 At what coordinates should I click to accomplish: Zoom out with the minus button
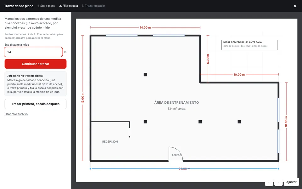(x=278, y=182)
